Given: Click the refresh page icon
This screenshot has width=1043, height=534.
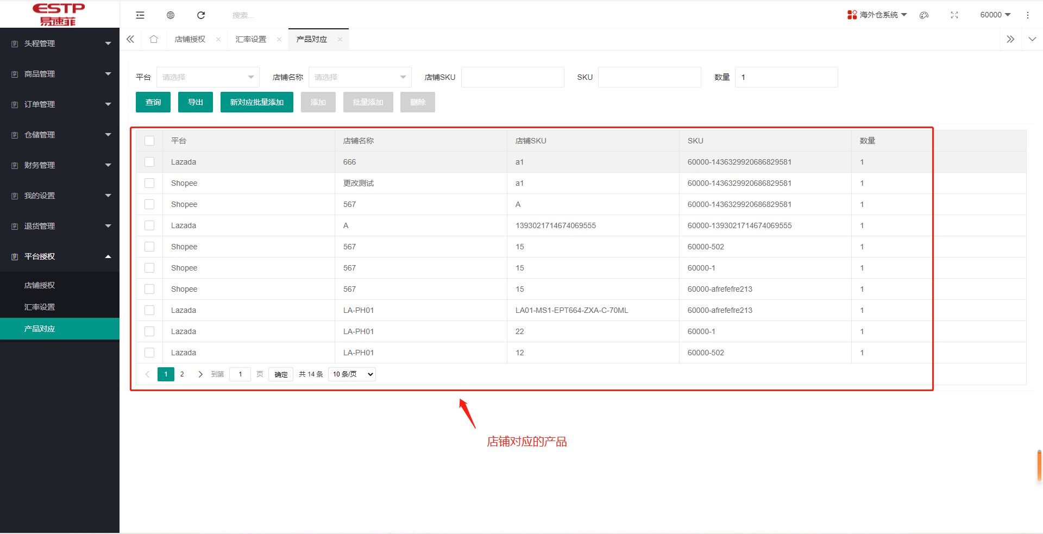Looking at the screenshot, I should [201, 15].
